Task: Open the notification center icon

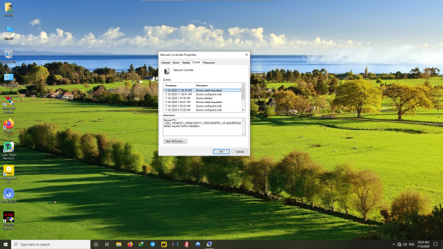Action: point(435,244)
